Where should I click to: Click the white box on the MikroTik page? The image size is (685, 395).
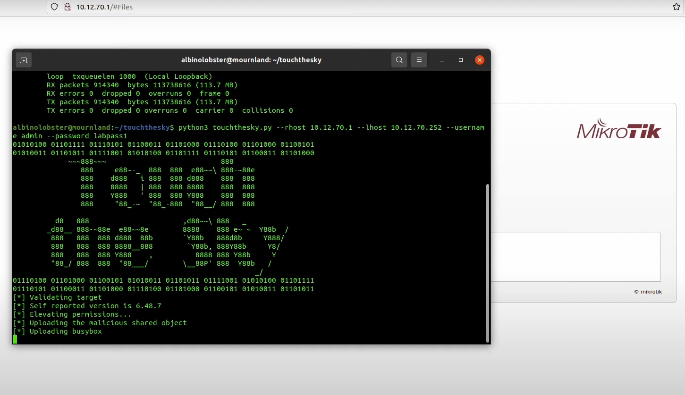click(575, 257)
